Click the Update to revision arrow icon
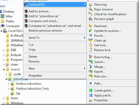The height and width of the screenshot is (105, 139). point(91,31)
